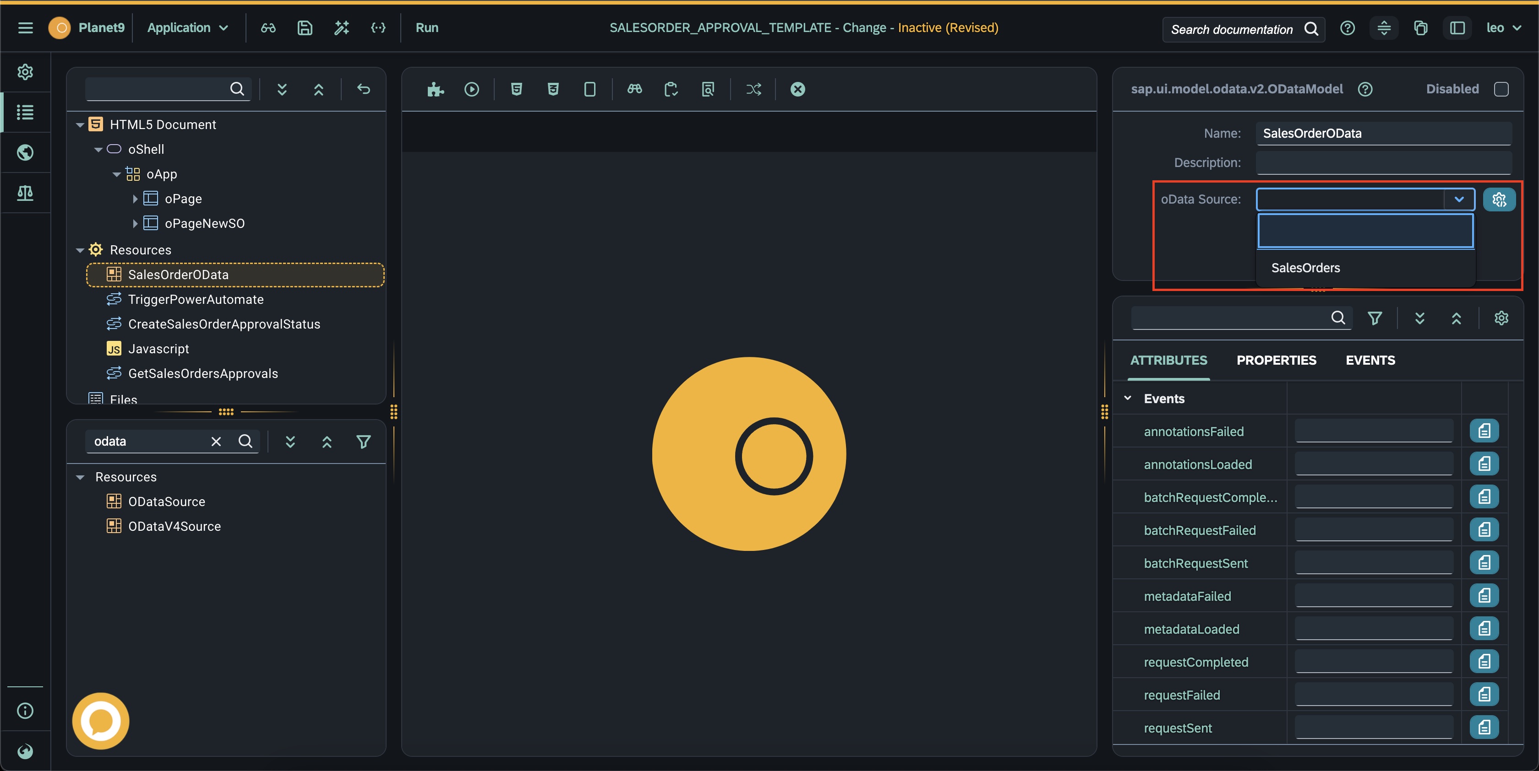Image resolution: width=1539 pixels, height=771 pixels.
Task: Click the Run button
Action: [426, 28]
